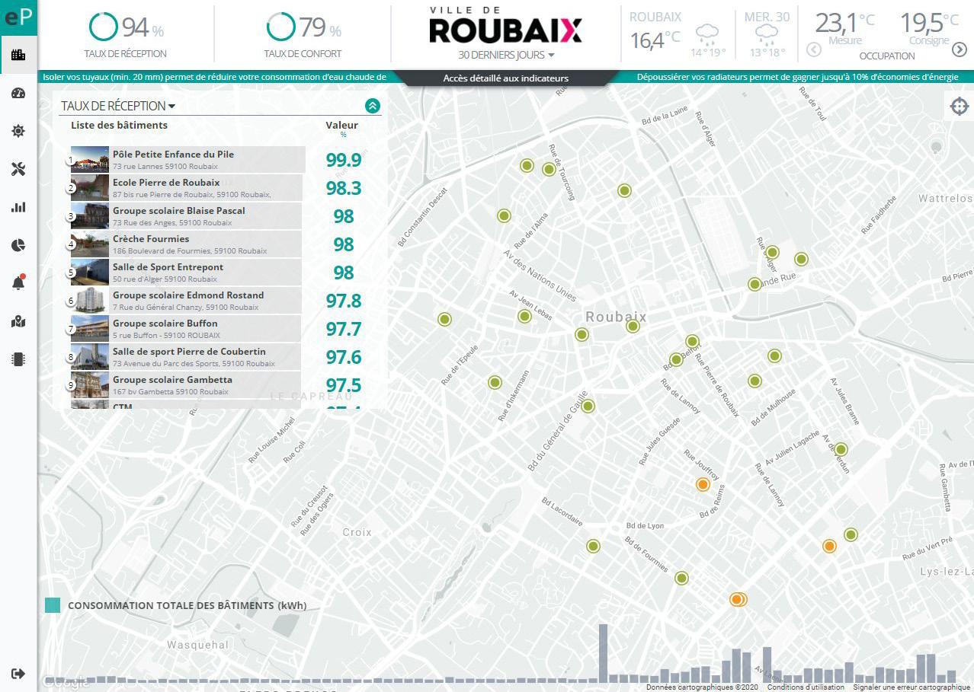Open the pie chart icon in the sidebar
The image size is (974, 692).
[x=18, y=245]
